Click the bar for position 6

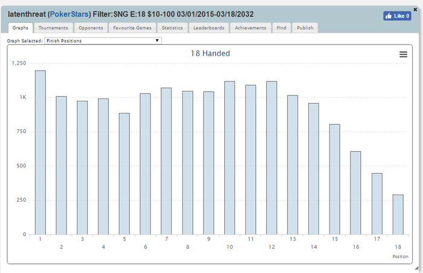tap(146, 164)
